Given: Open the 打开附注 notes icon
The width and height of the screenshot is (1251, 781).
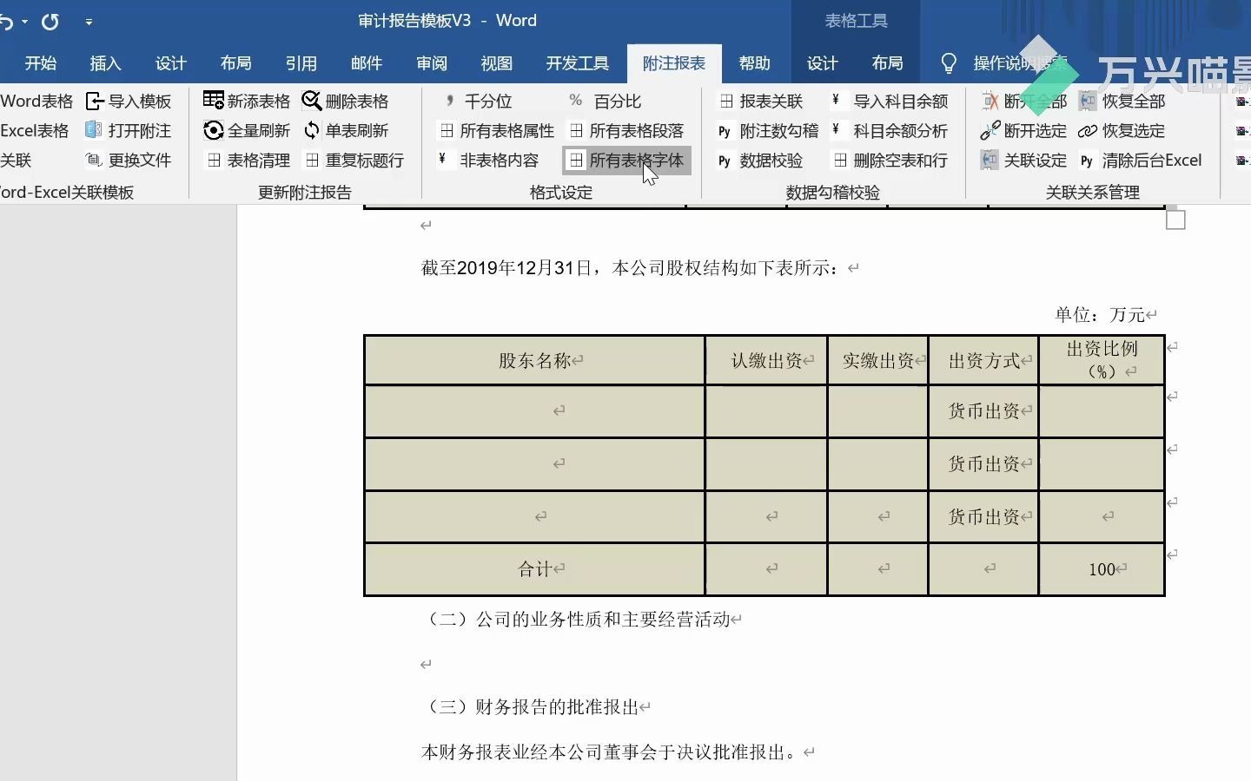Looking at the screenshot, I should (94, 131).
